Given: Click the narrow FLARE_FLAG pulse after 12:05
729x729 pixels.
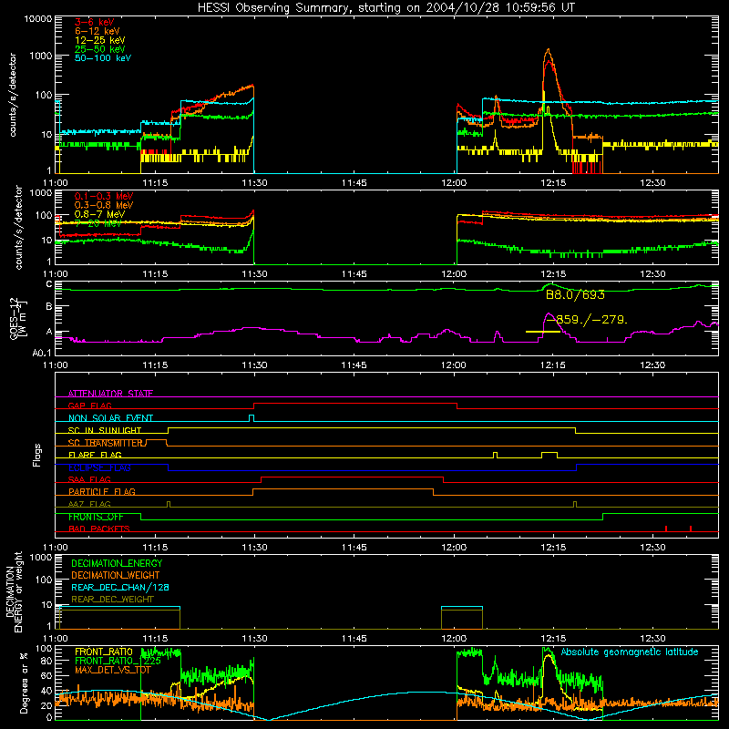Looking at the screenshot, I should [x=495, y=455].
